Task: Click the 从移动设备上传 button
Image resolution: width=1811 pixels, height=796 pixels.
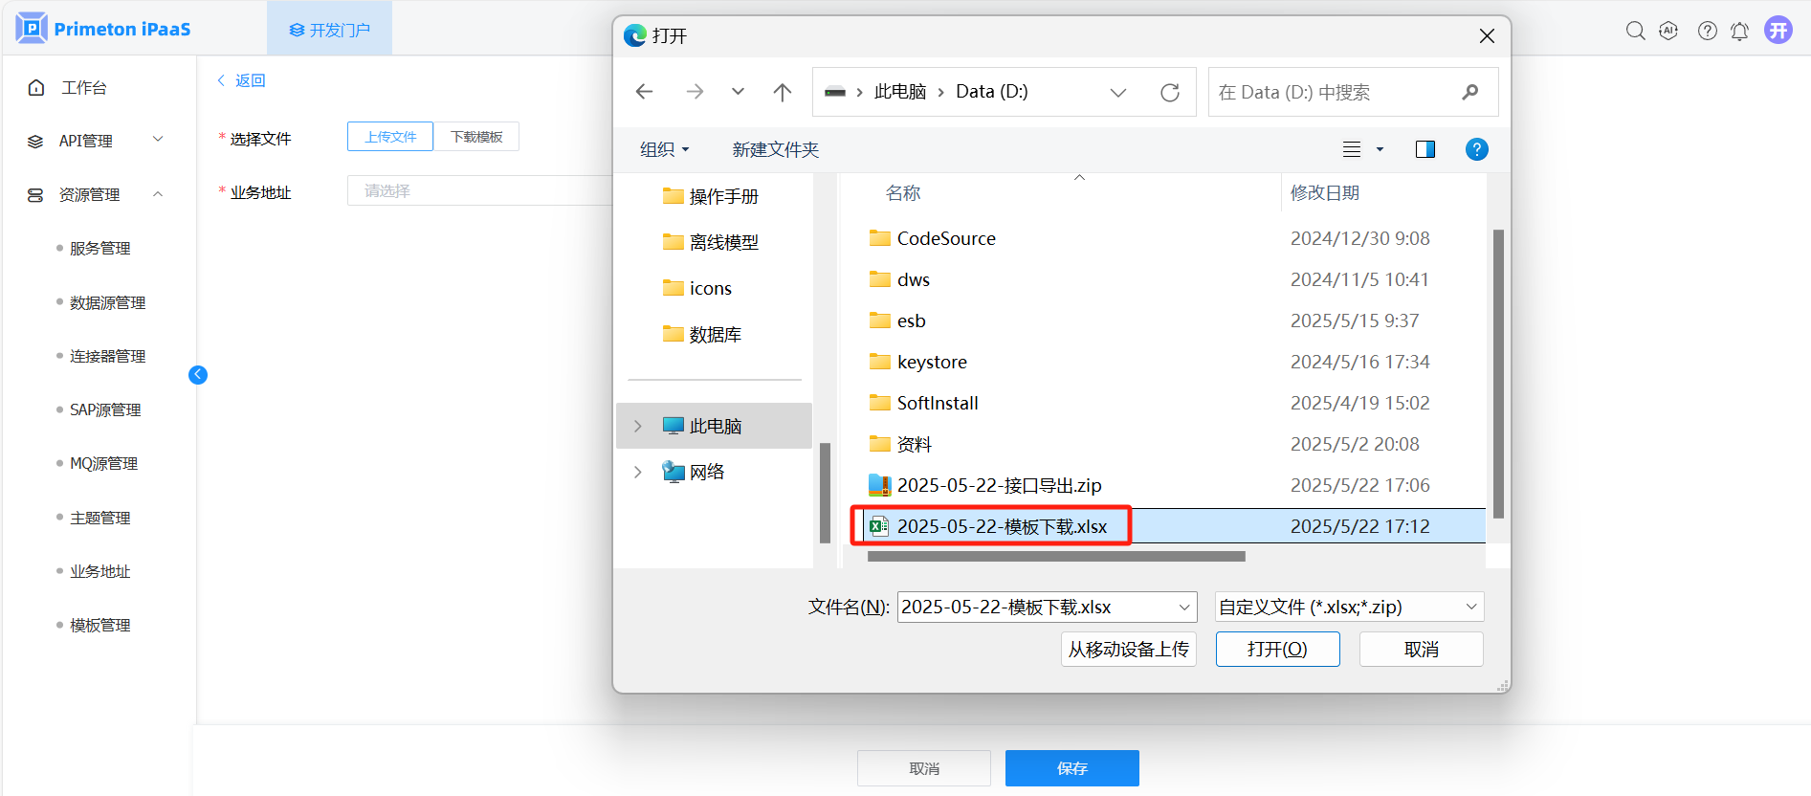Action: pyautogui.click(x=1128, y=650)
